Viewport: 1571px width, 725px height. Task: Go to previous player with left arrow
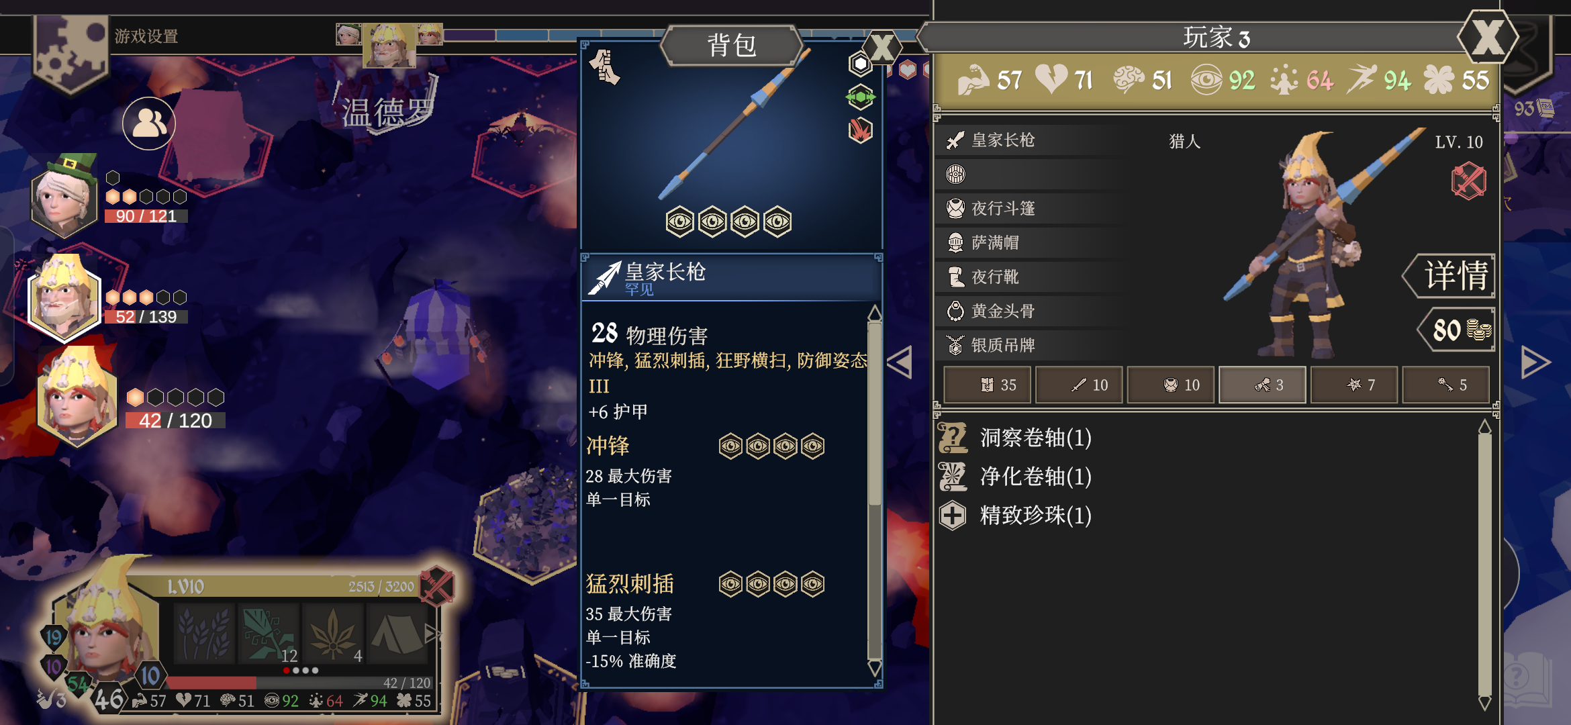point(900,362)
